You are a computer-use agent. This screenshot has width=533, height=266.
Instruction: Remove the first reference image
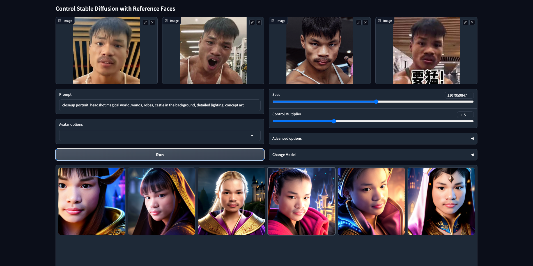click(152, 22)
